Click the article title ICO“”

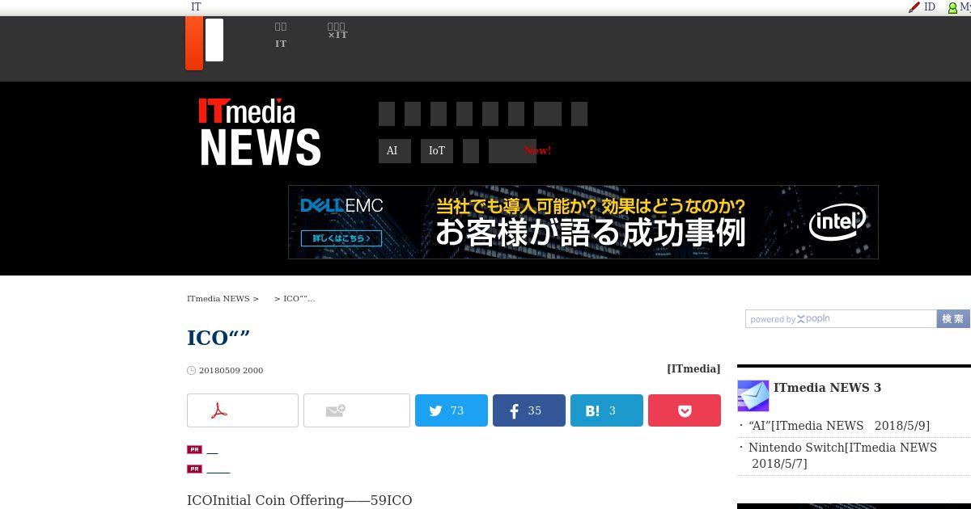point(218,338)
